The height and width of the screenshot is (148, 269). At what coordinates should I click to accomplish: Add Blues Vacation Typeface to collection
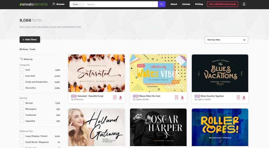coord(238,98)
